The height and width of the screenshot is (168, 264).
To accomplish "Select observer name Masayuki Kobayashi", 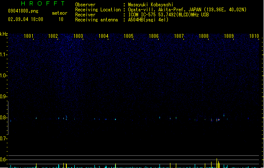I will click(151, 5).
